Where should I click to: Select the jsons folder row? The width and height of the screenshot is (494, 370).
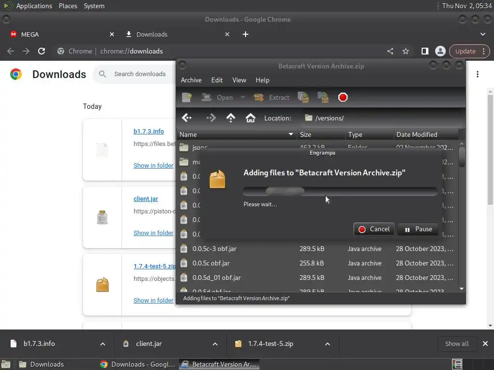click(317, 146)
